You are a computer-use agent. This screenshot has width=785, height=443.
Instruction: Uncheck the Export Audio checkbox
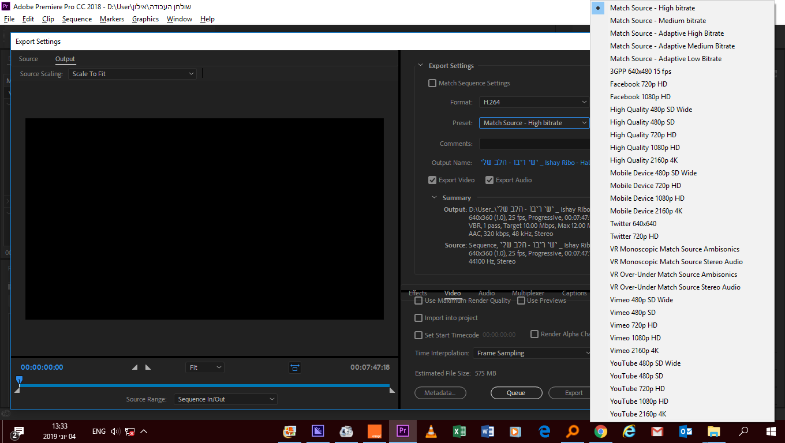[489, 180]
